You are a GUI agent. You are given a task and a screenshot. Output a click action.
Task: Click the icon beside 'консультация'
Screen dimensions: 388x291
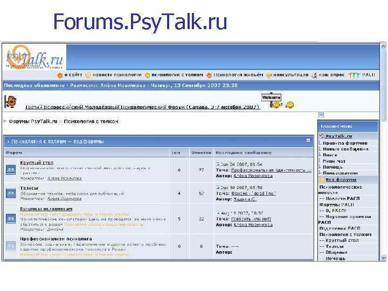click(x=269, y=75)
